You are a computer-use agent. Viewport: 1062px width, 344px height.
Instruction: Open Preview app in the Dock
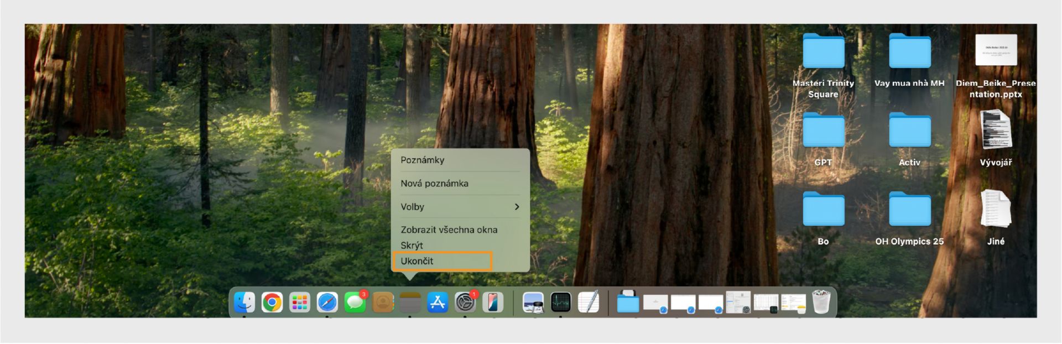pyautogui.click(x=533, y=303)
